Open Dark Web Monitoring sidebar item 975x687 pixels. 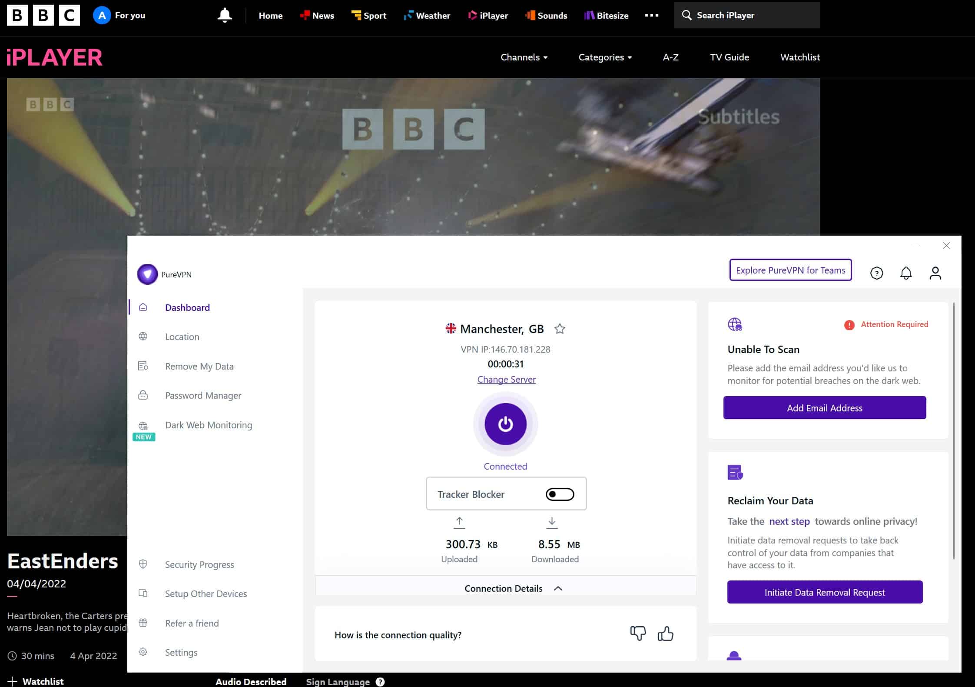209,425
